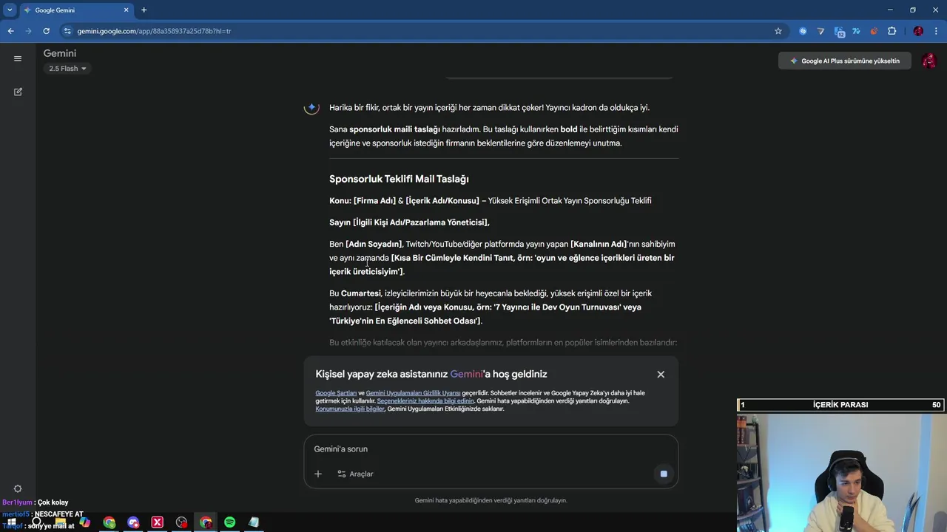Open the Notepad taskbar icon
The image size is (947, 532).
(254, 522)
